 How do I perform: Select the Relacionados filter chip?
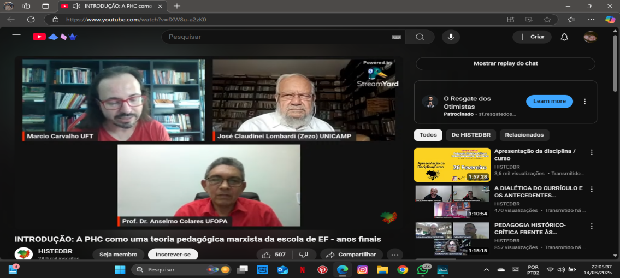(524, 135)
